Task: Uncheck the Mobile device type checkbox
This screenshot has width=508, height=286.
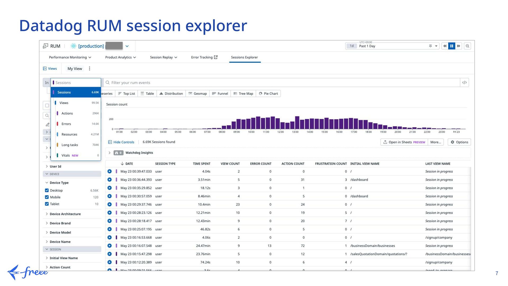Action: click(x=47, y=197)
